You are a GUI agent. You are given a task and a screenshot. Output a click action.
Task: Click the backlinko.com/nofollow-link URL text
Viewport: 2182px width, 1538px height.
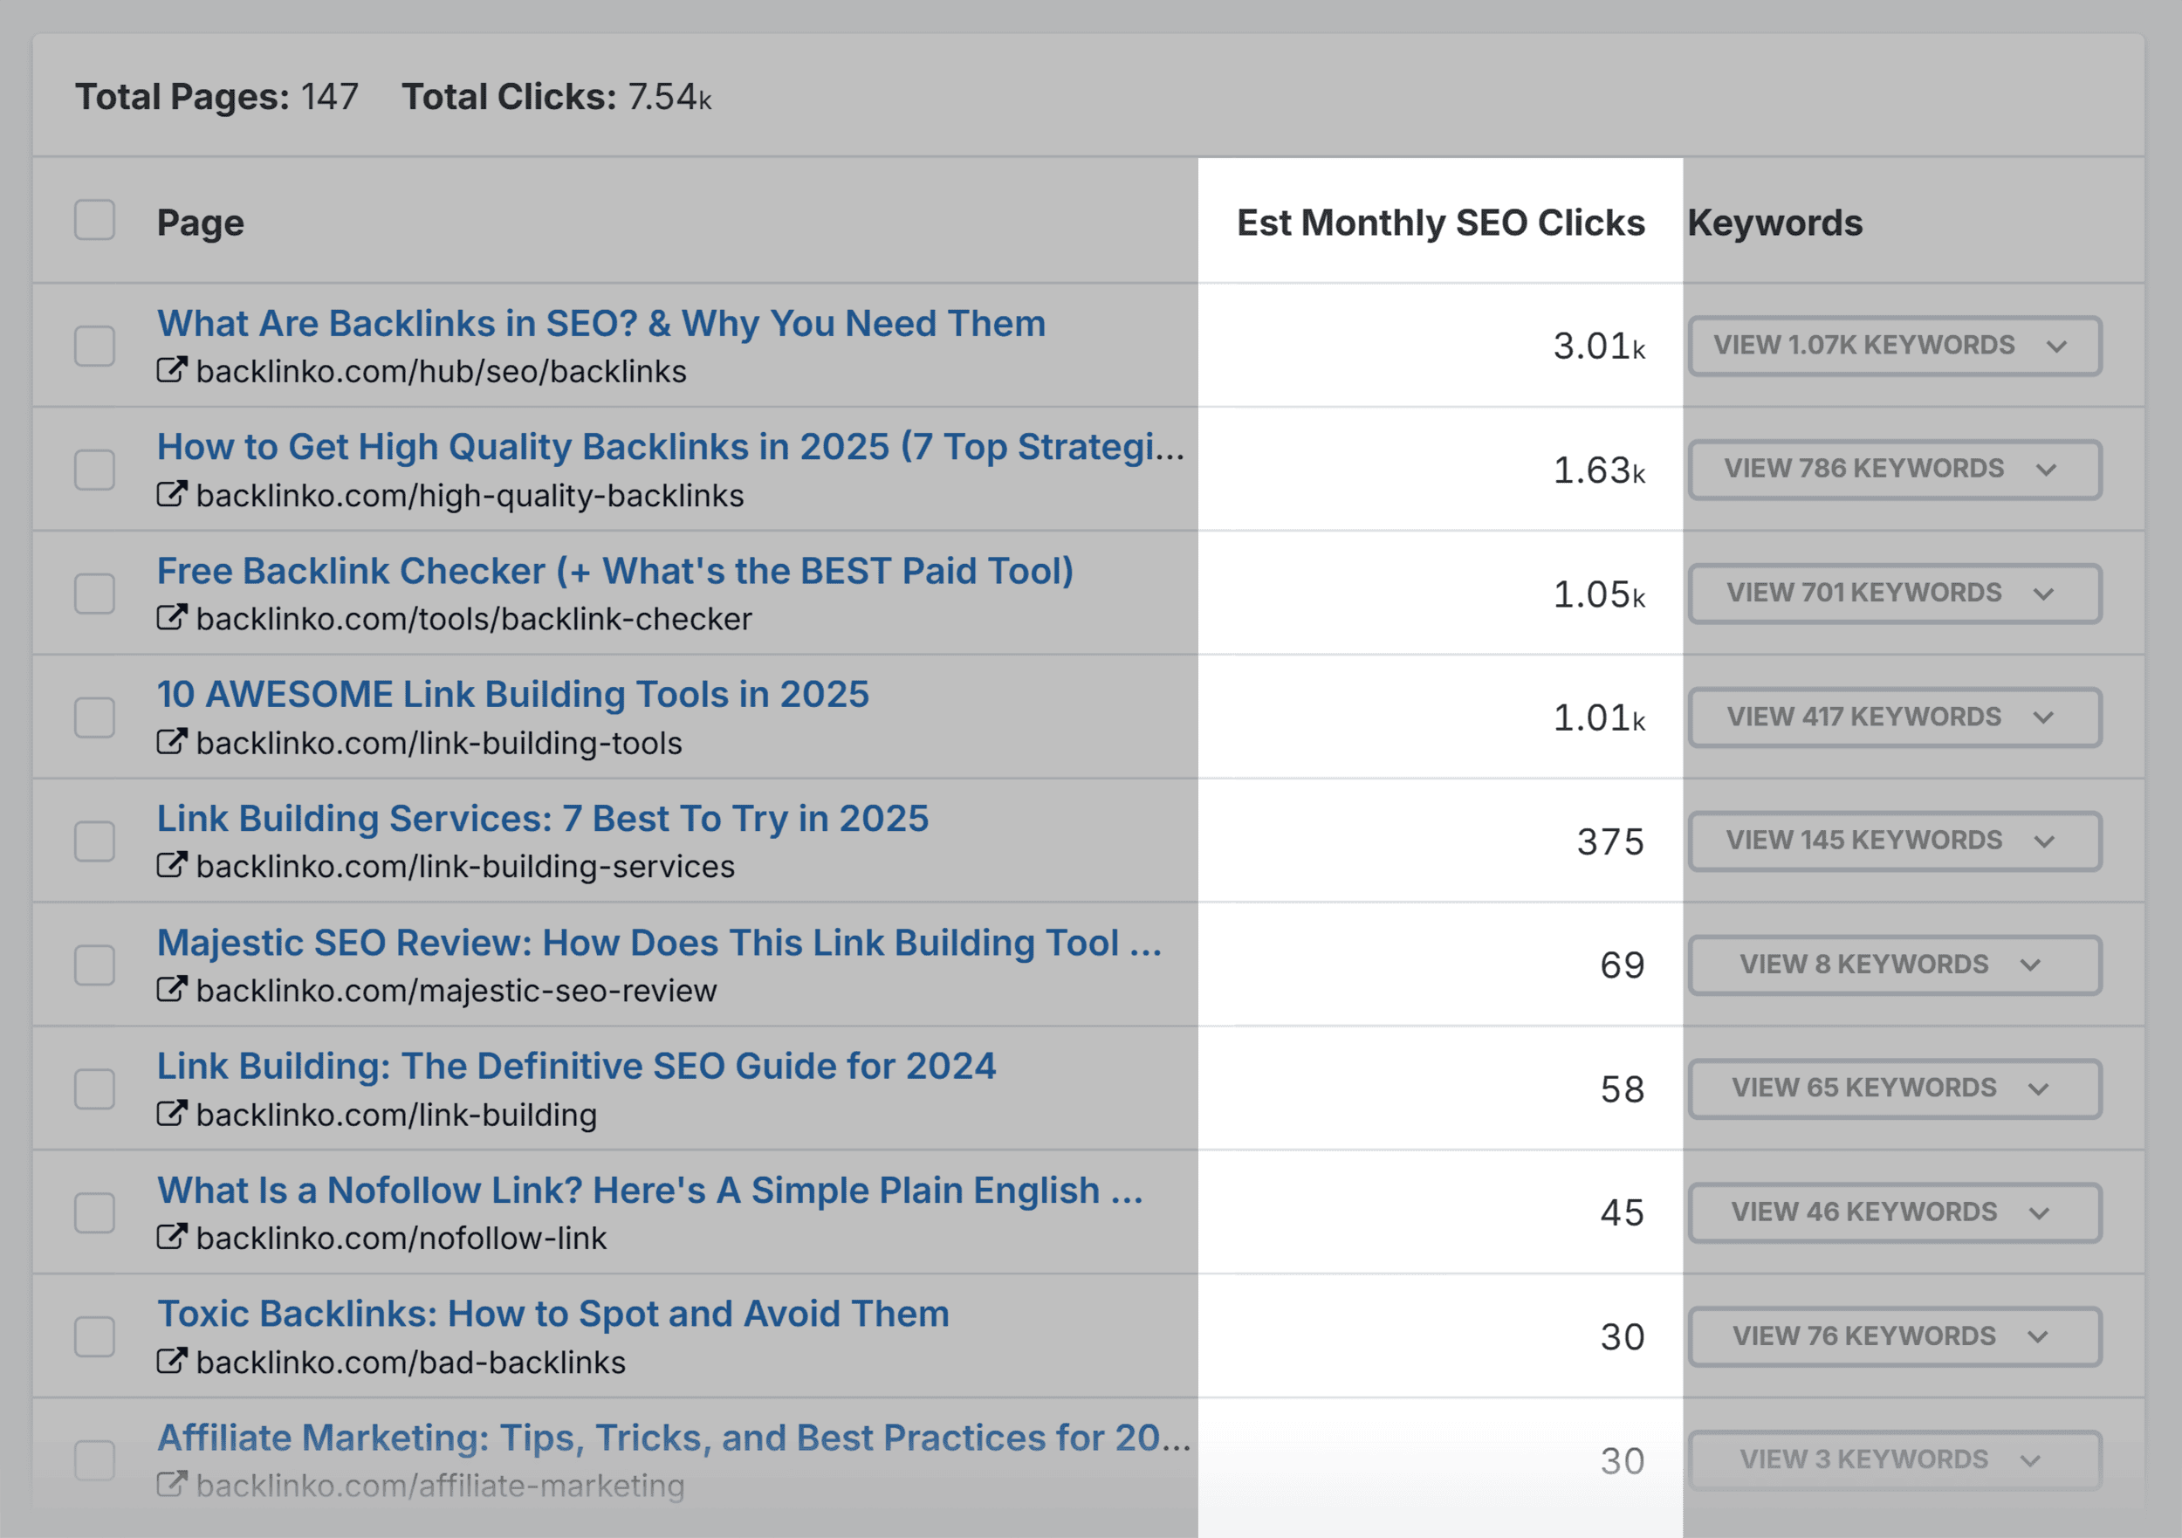tap(401, 1239)
